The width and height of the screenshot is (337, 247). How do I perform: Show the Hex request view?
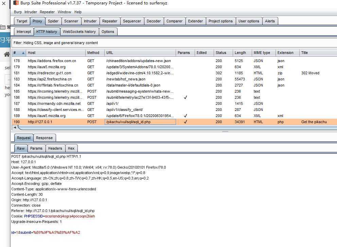tap(71, 148)
